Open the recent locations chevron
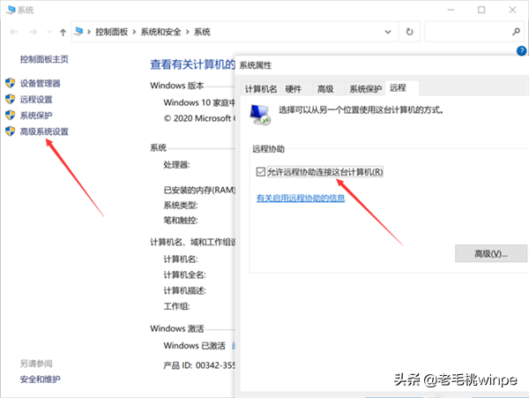Screen dimensions: 529x398 coord(49,32)
